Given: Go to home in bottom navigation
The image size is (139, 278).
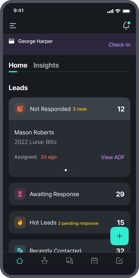Looking at the screenshot, I should pos(20,261).
